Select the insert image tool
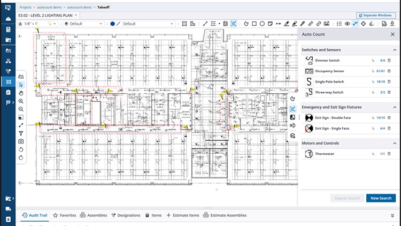The image size is (401, 226). click(x=327, y=24)
